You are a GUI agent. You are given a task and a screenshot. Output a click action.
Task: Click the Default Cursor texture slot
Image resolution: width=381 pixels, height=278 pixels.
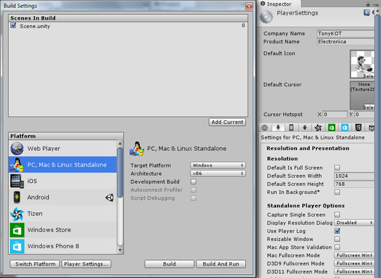[363, 95]
